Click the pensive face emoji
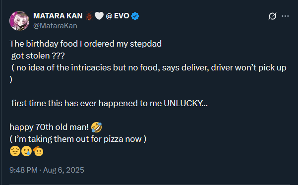298x185 pixels. pos(15,151)
